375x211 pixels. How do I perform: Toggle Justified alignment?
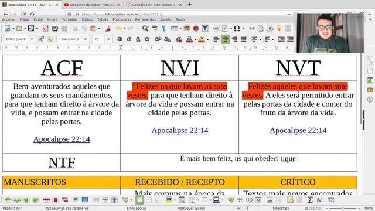coord(244,39)
